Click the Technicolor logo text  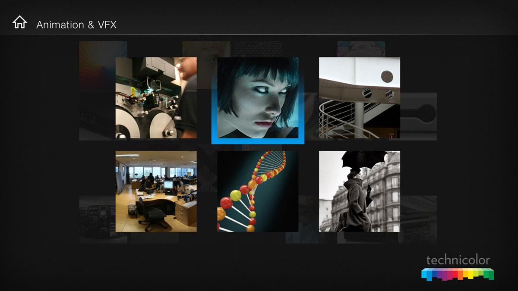tap(458, 260)
